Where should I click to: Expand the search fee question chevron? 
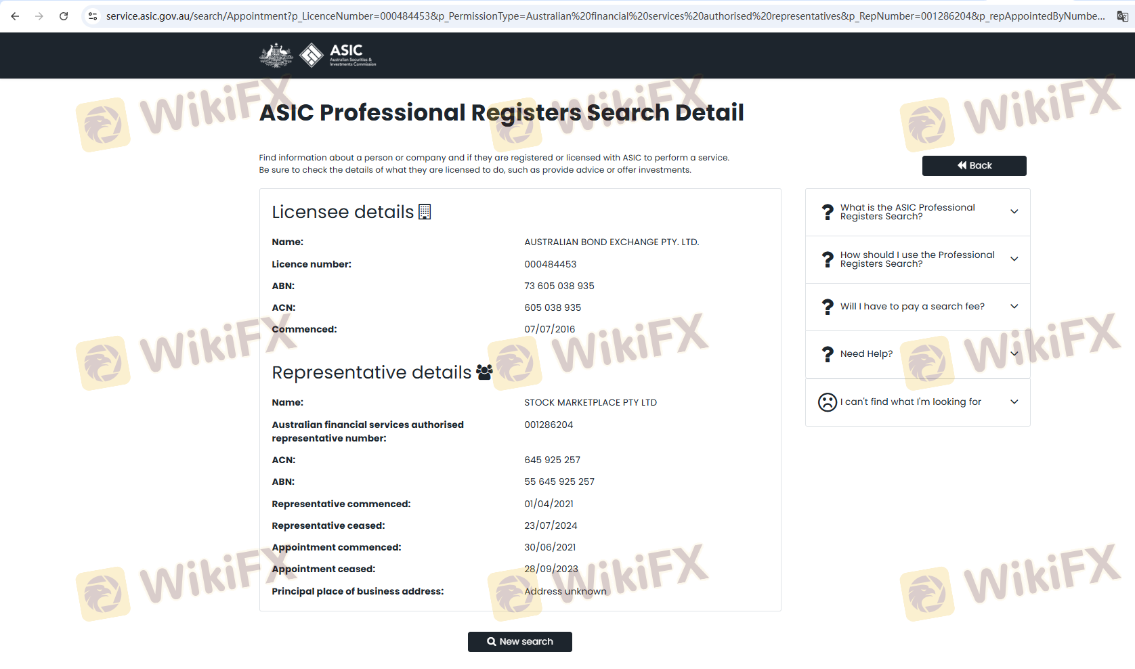click(x=1014, y=306)
